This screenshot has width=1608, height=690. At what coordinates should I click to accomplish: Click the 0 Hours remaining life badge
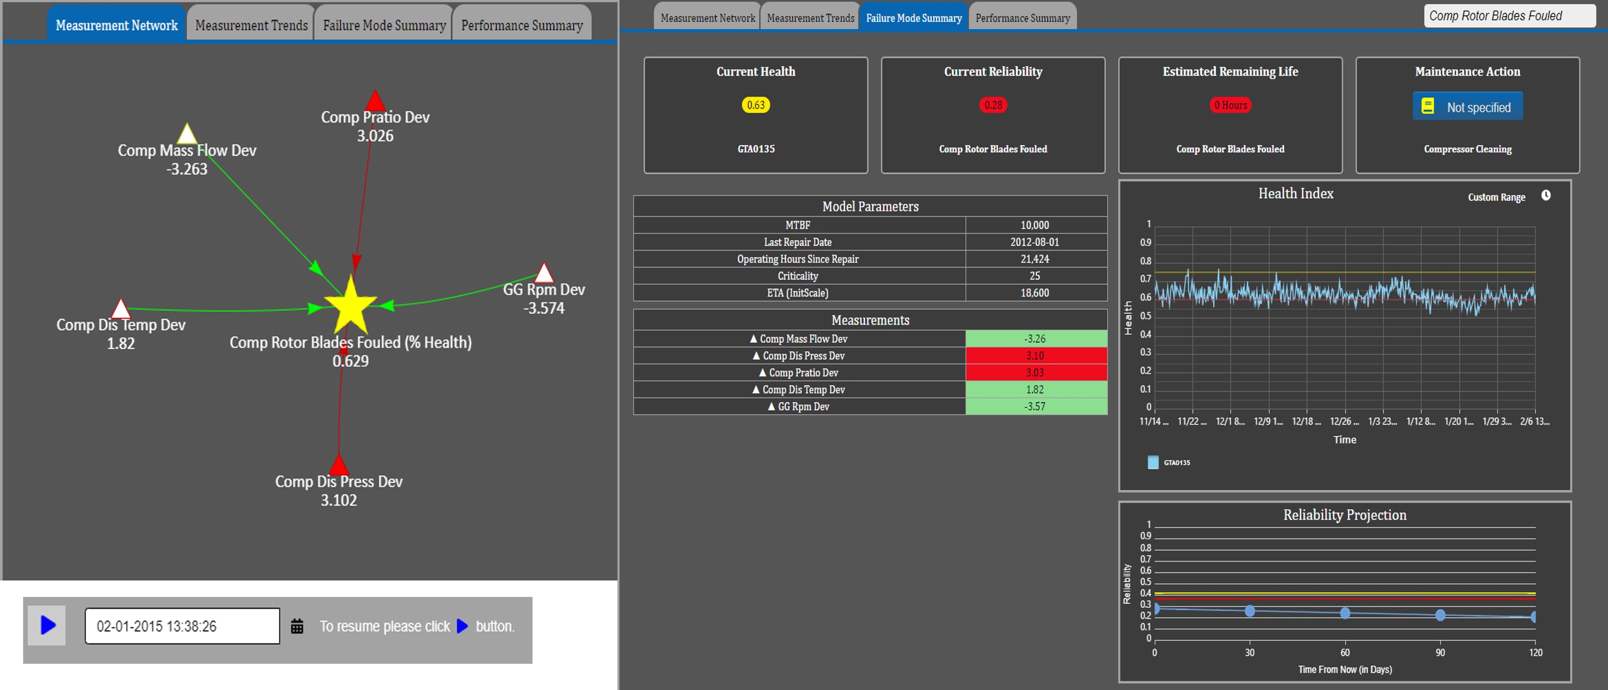coord(1230,105)
